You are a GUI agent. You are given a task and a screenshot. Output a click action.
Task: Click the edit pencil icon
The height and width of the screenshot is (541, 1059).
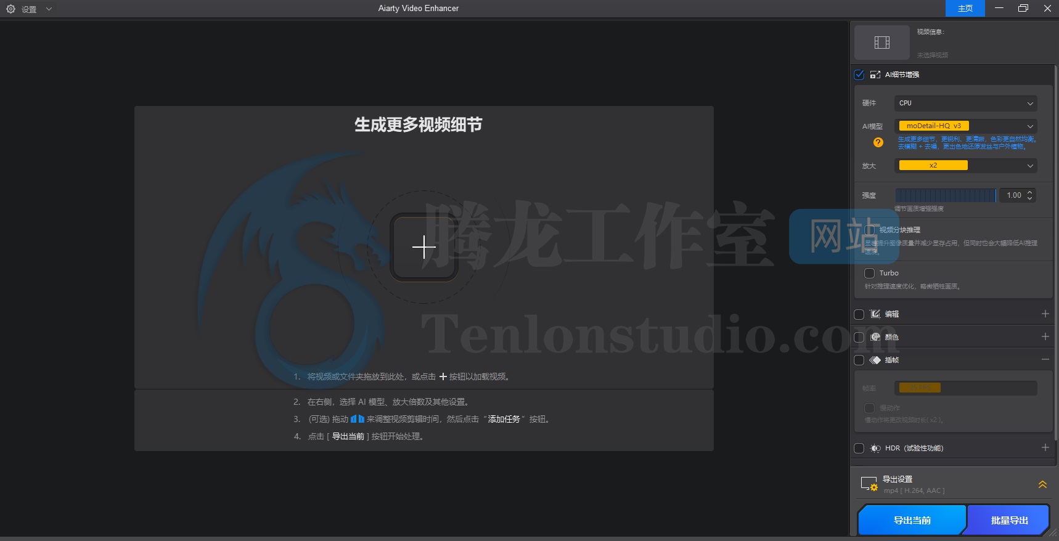[875, 314]
